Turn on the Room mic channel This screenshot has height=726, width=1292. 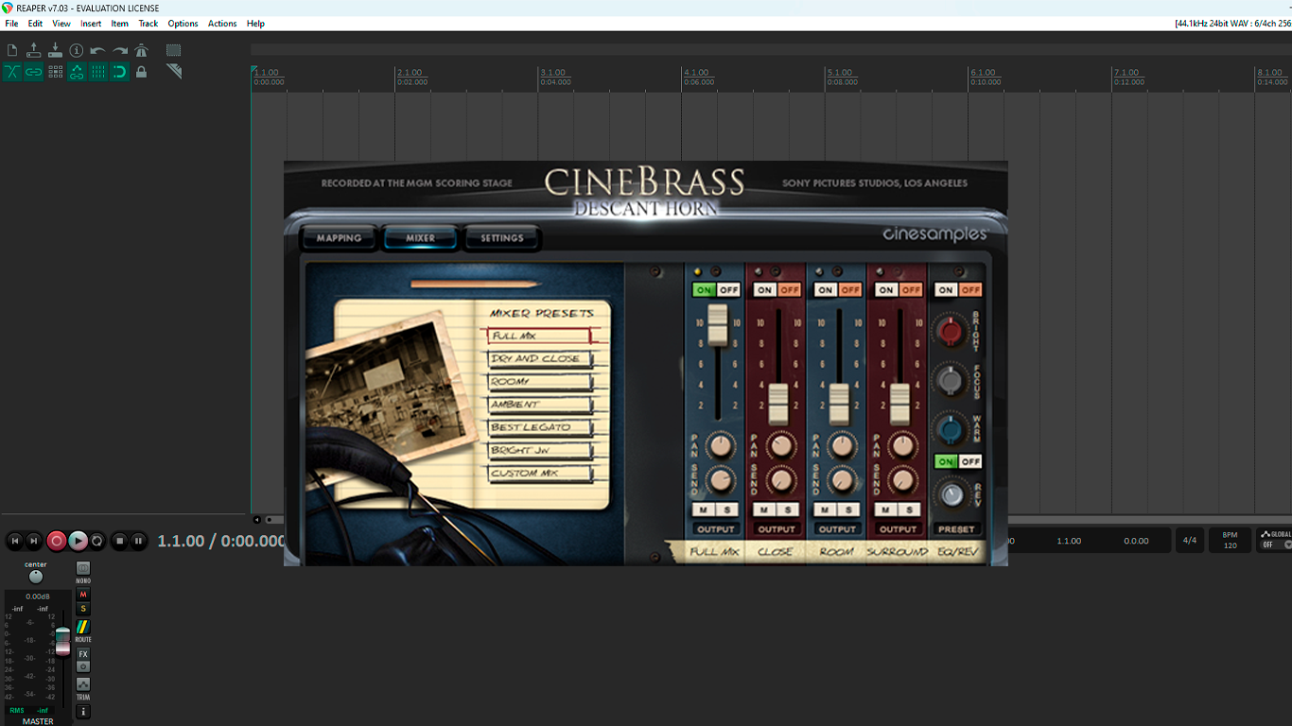826,289
